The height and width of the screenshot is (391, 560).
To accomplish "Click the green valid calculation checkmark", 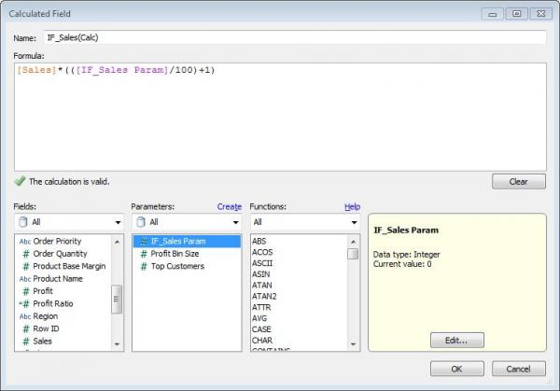I will point(20,181).
